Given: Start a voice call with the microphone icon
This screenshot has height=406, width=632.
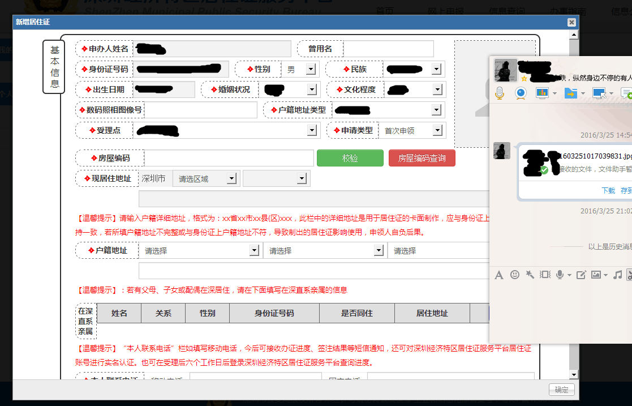Looking at the screenshot, I should point(499,93).
